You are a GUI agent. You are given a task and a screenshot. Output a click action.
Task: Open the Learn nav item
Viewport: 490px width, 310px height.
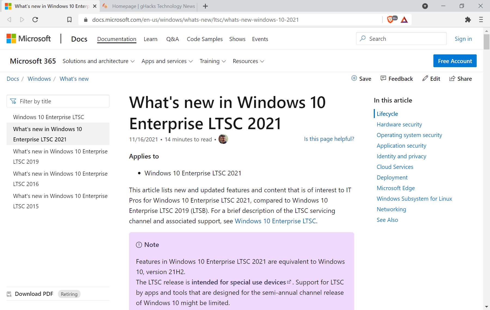coord(151,39)
